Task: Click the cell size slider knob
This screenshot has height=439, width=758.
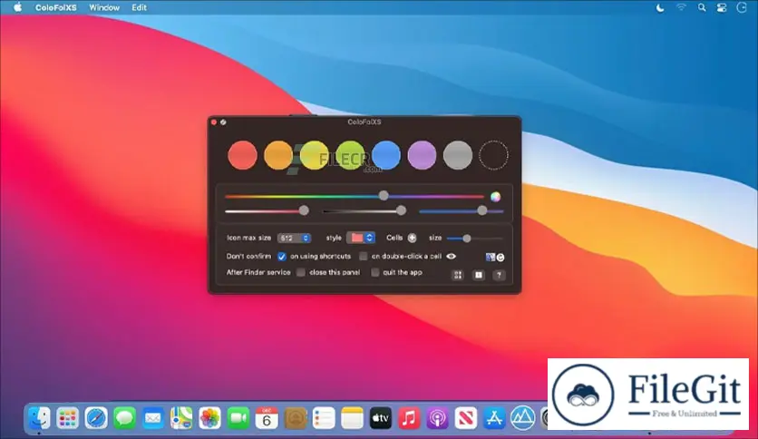Action: pos(467,239)
